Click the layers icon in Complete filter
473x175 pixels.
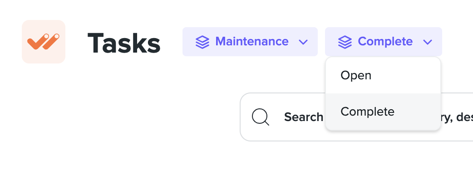tap(345, 42)
